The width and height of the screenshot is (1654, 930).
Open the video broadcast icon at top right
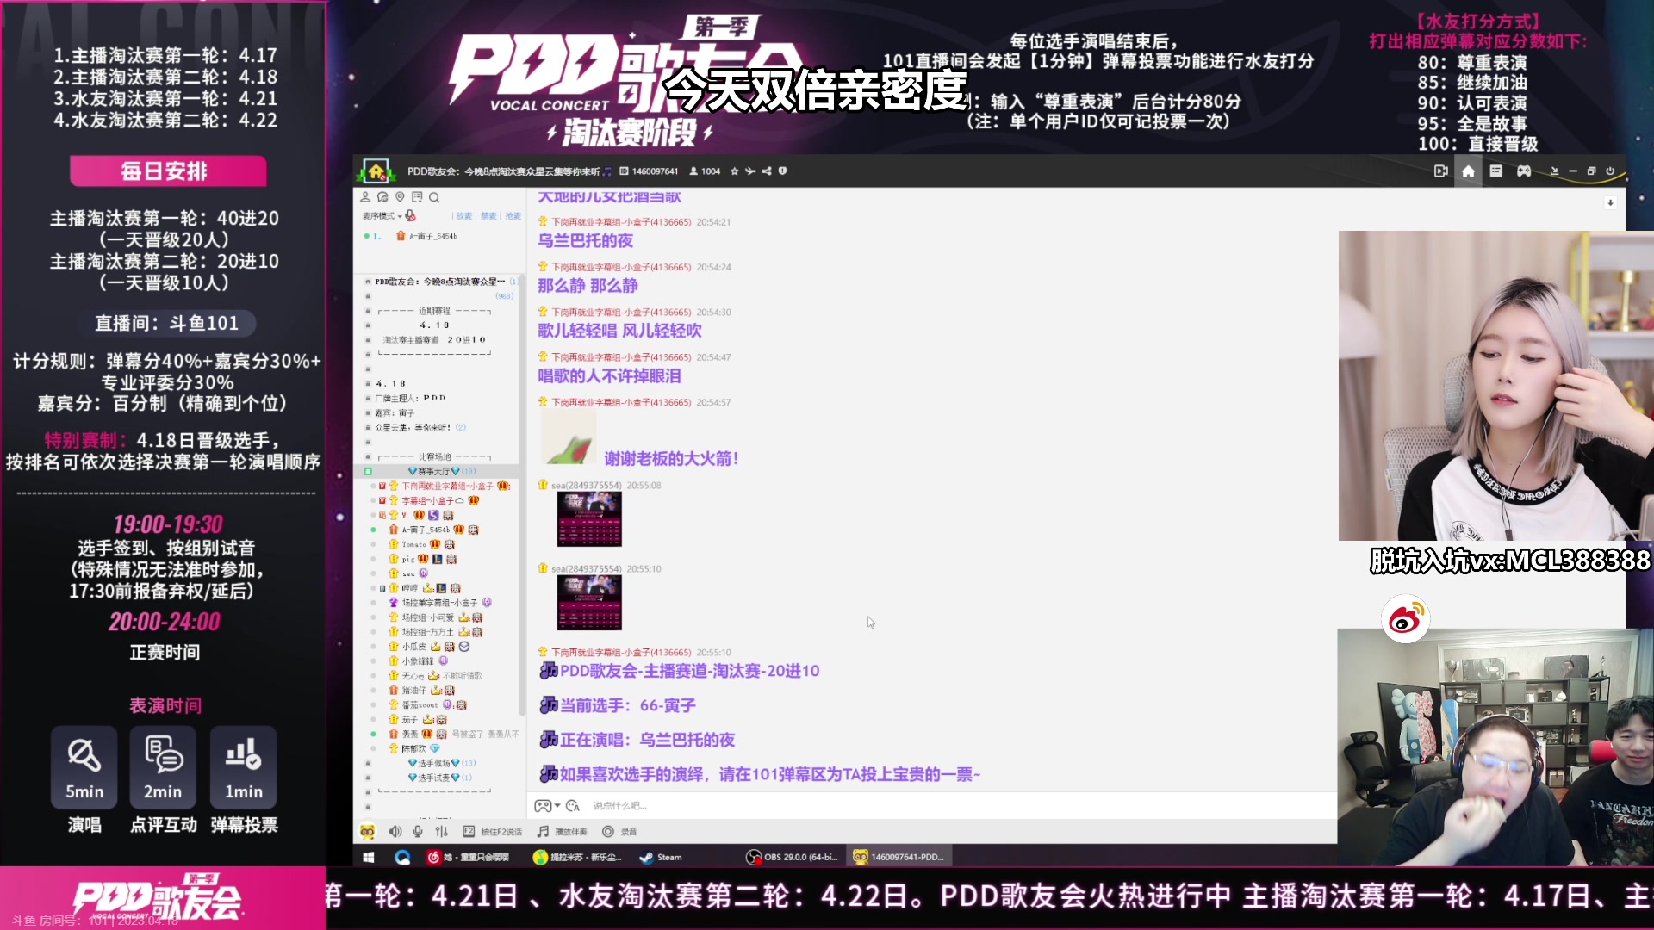pos(1441,171)
